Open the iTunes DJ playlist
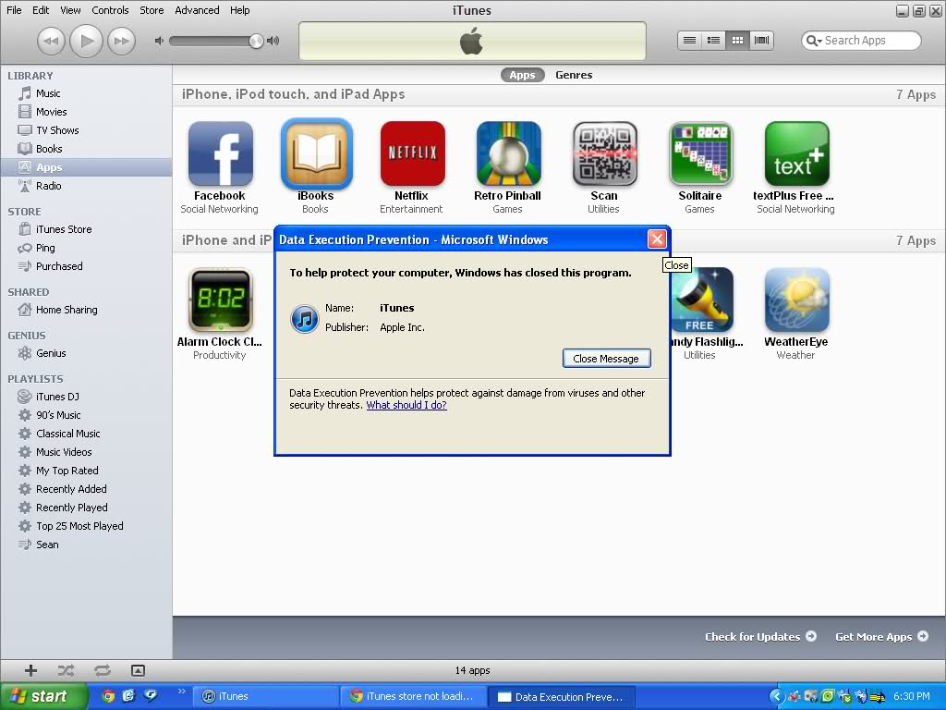 click(x=57, y=397)
